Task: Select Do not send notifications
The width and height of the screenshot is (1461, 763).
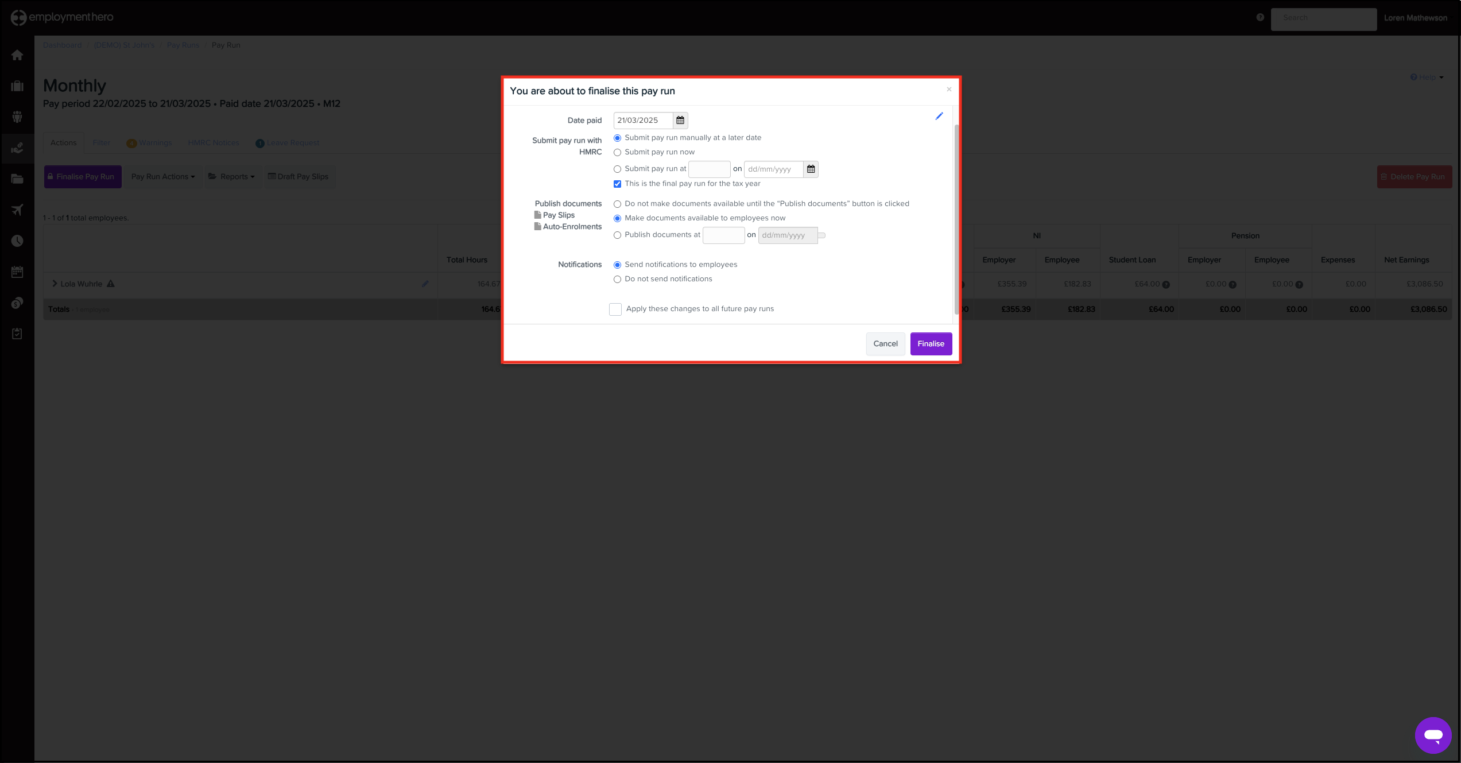Action: click(x=618, y=279)
